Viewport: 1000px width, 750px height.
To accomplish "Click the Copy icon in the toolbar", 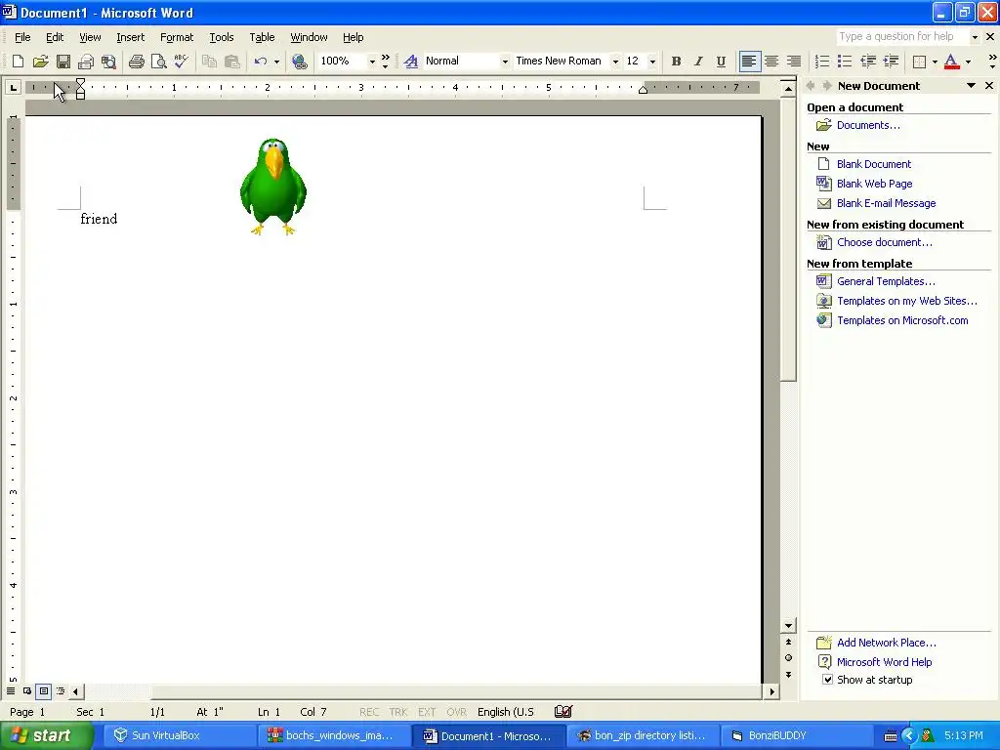I will (x=209, y=62).
